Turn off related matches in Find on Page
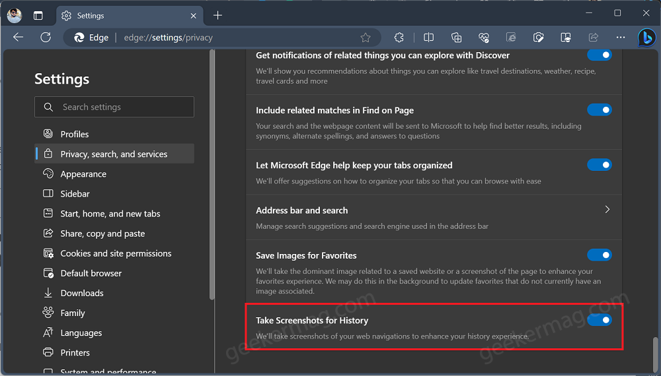661x376 pixels. click(599, 110)
